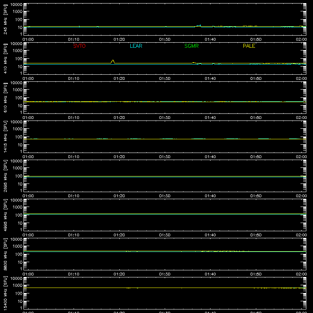Click 02:00 tick label below 245 MHz panel
The width and height of the screenshot is (313, 313).
tap(301, 40)
